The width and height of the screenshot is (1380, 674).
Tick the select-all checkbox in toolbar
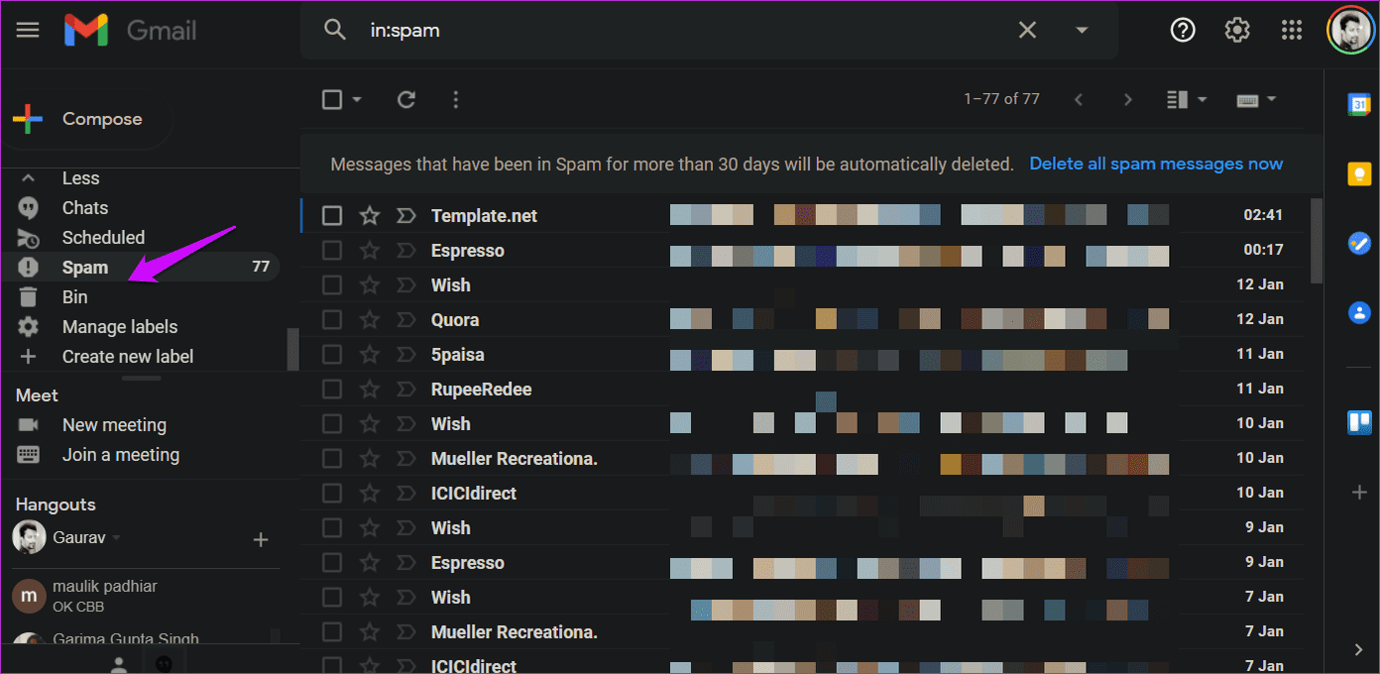(x=332, y=99)
